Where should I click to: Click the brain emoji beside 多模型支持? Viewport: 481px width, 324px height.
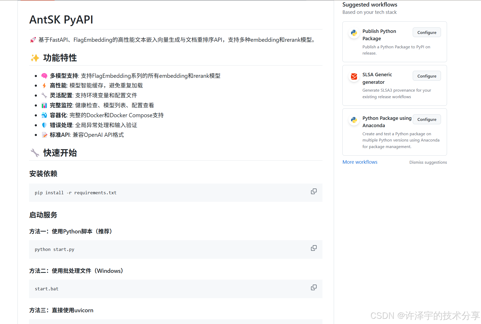44,75
